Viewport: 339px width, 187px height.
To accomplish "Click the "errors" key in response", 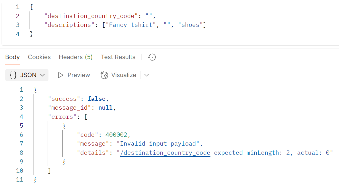I will click(62, 117).
